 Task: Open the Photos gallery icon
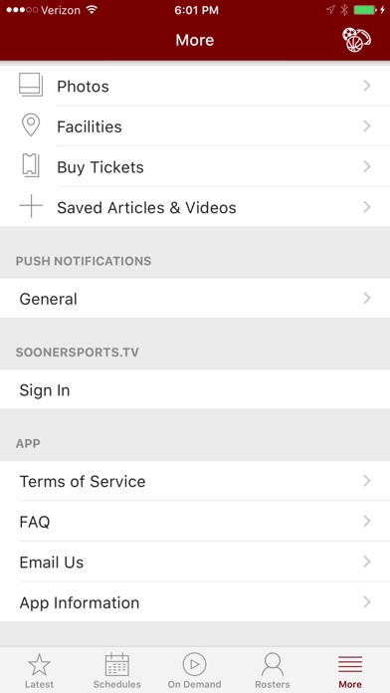(x=31, y=85)
